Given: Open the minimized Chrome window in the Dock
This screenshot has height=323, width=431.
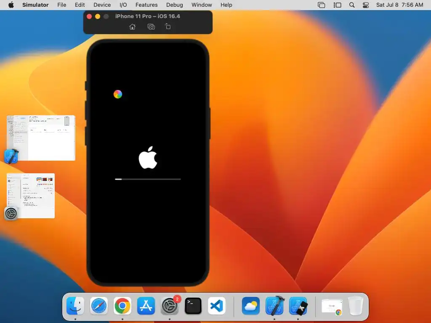Looking at the screenshot, I should 333,307.
